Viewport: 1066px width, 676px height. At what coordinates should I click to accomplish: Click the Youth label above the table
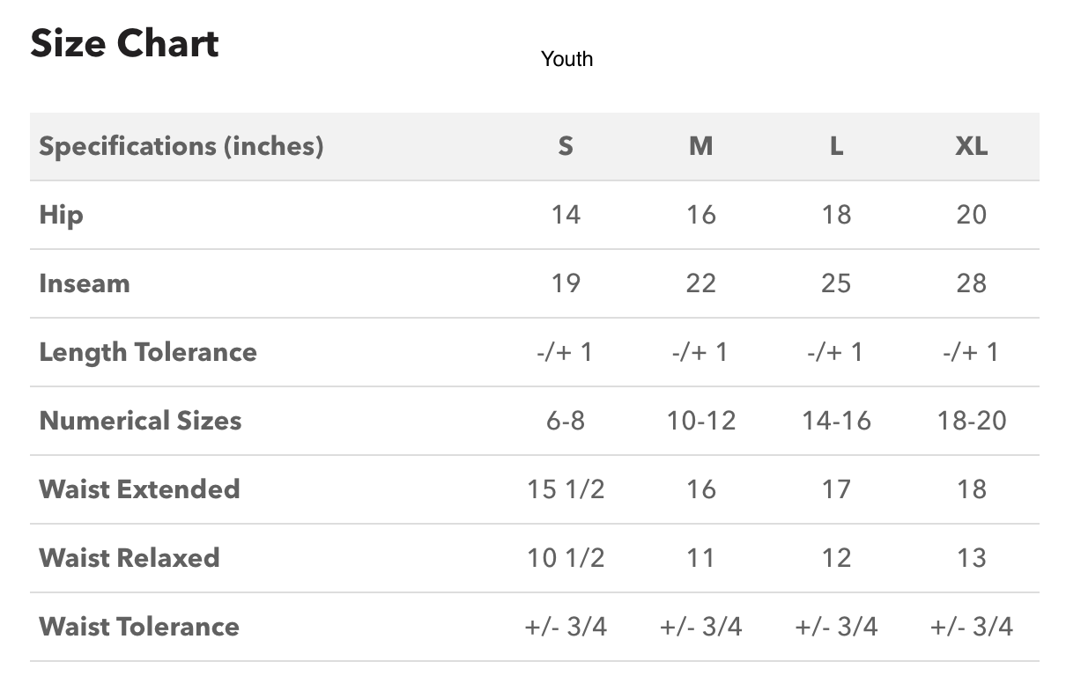pos(566,59)
